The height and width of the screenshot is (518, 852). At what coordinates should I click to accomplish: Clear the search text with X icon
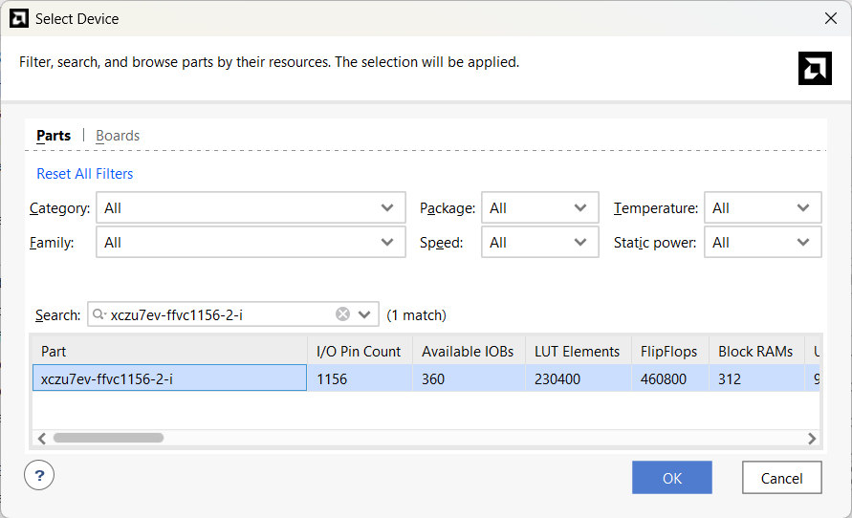point(342,314)
